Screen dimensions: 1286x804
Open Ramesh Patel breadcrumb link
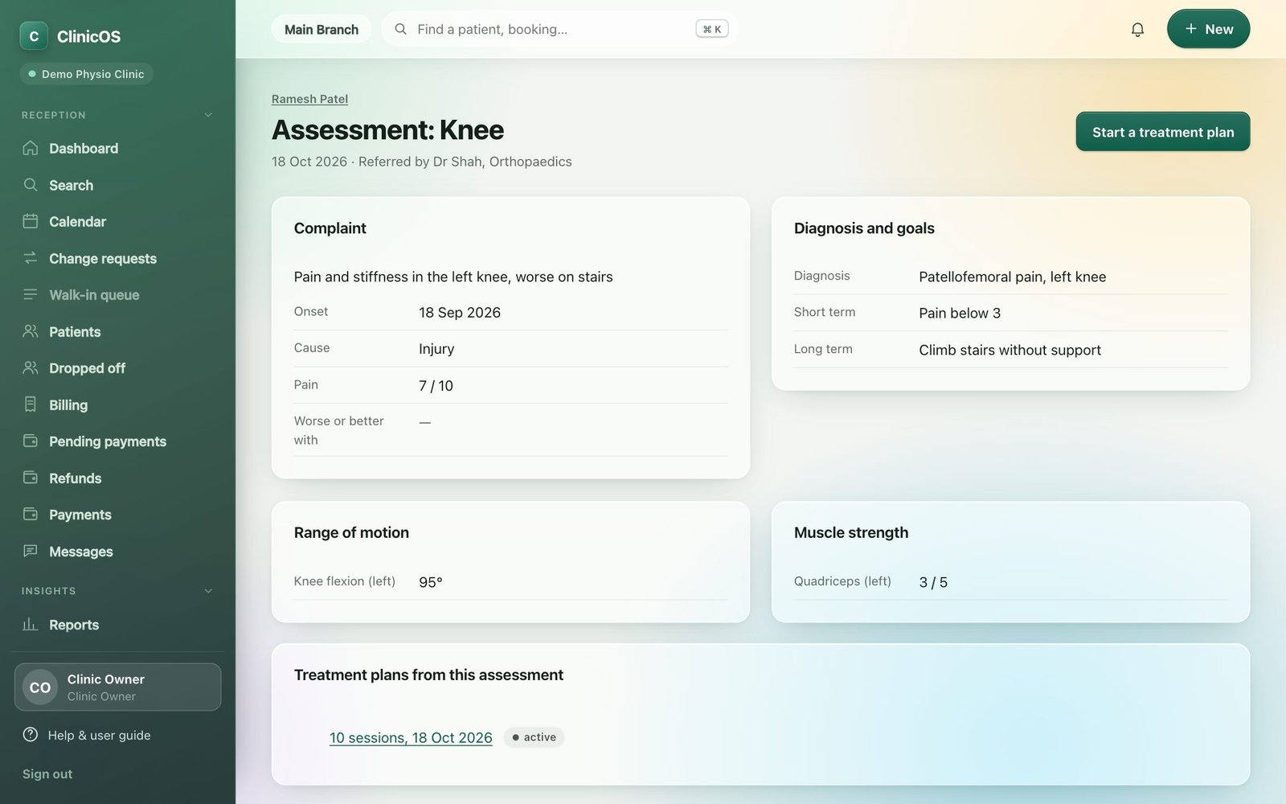click(x=309, y=99)
